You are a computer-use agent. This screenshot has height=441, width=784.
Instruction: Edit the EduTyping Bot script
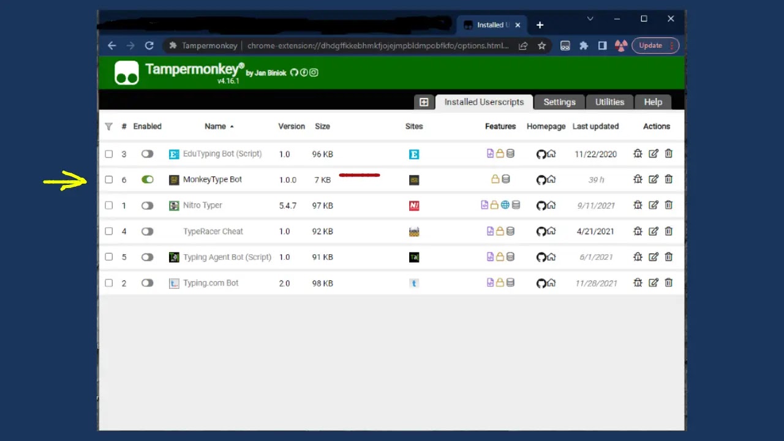tap(654, 154)
